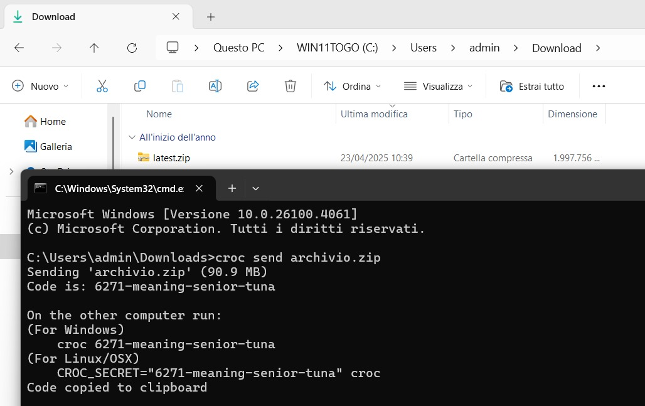Click the forward navigation arrow
Viewport: 645px width, 406px height.
tap(56, 48)
